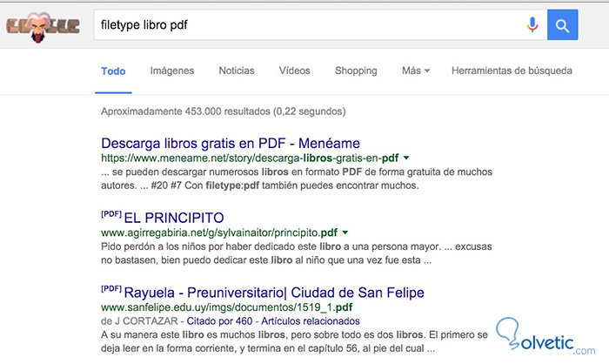Click the snippet beginning 'Pido perdón a los niños'
Image resolution: width=609 pixels, height=364 pixels.
[x=297, y=253]
